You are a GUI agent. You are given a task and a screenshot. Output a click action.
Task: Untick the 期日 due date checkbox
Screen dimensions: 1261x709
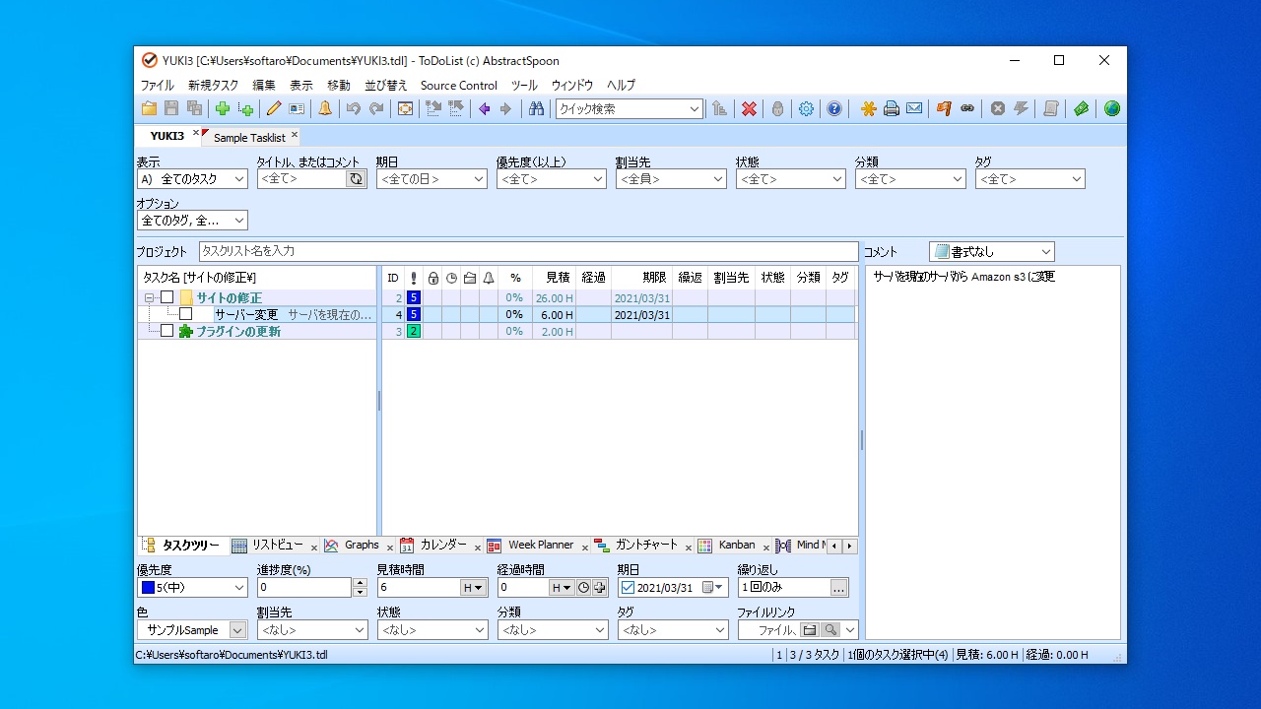point(629,588)
